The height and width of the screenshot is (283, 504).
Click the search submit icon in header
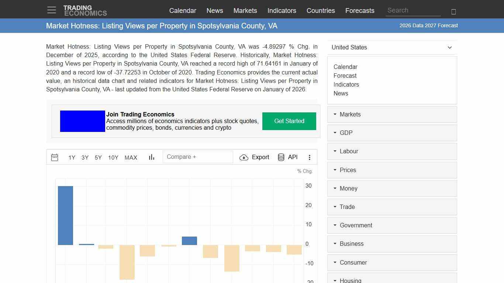coord(453,11)
